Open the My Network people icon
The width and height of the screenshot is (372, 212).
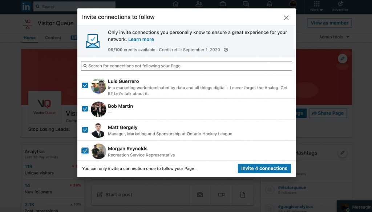pyautogui.click(x=199, y=4)
